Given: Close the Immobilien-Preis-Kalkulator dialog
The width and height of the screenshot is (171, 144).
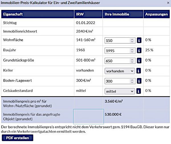Looking at the screenshot, I should pyautogui.click(x=168, y=3).
